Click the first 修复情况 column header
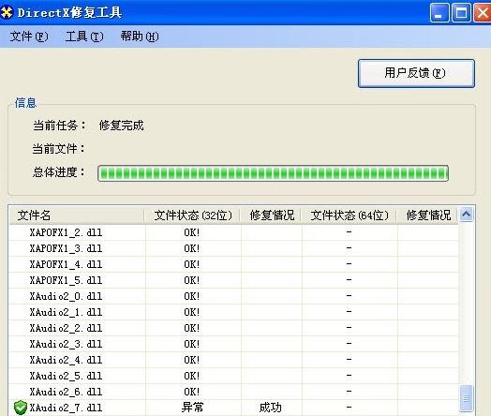The width and height of the screenshot is (491, 416). click(272, 215)
